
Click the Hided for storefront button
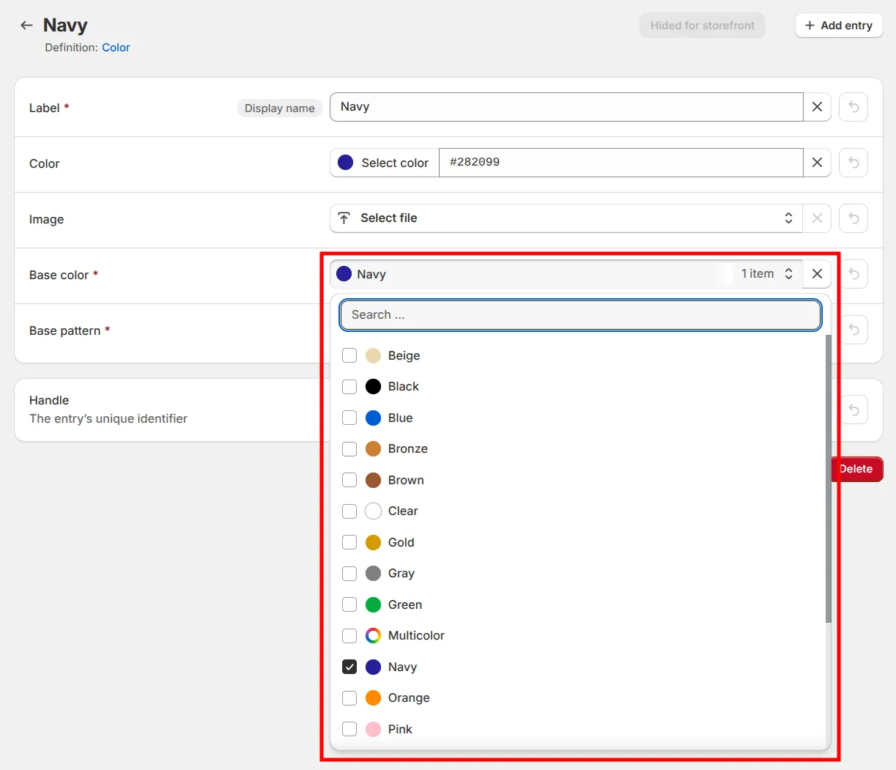click(x=702, y=25)
